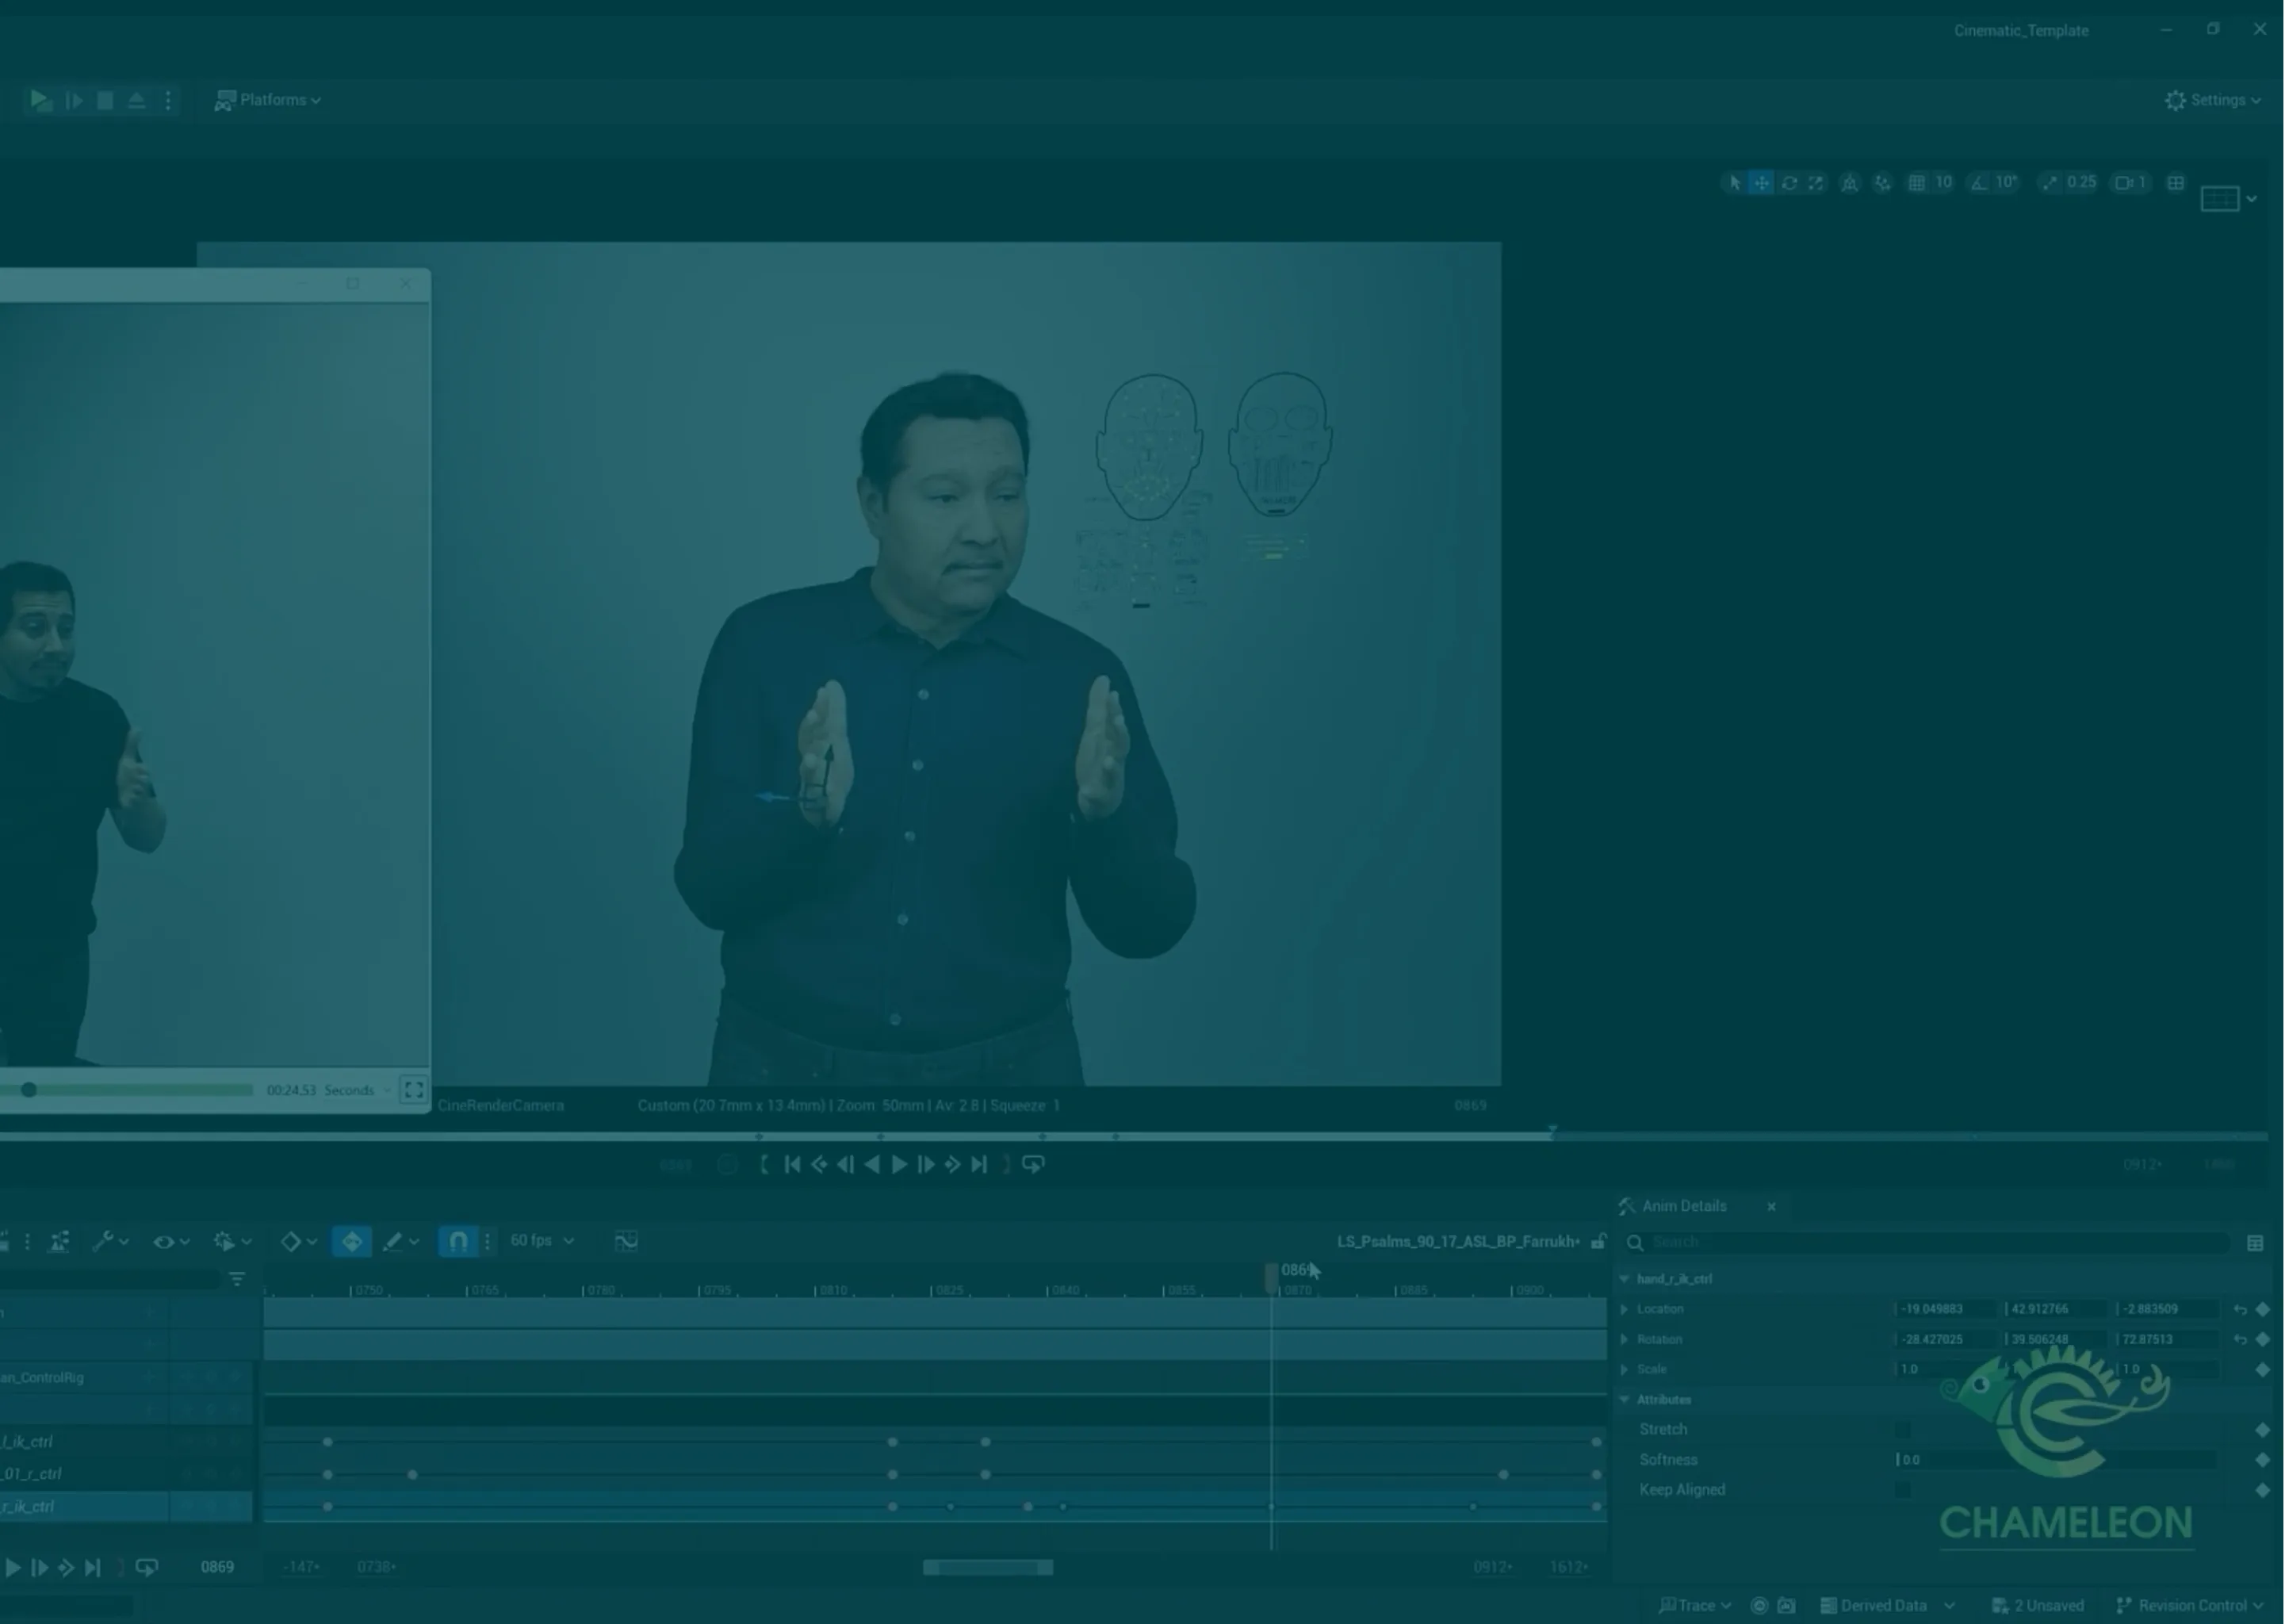Toggle surface snapping icon in viewport
This screenshot has height=1624, width=2285.
1883,183
